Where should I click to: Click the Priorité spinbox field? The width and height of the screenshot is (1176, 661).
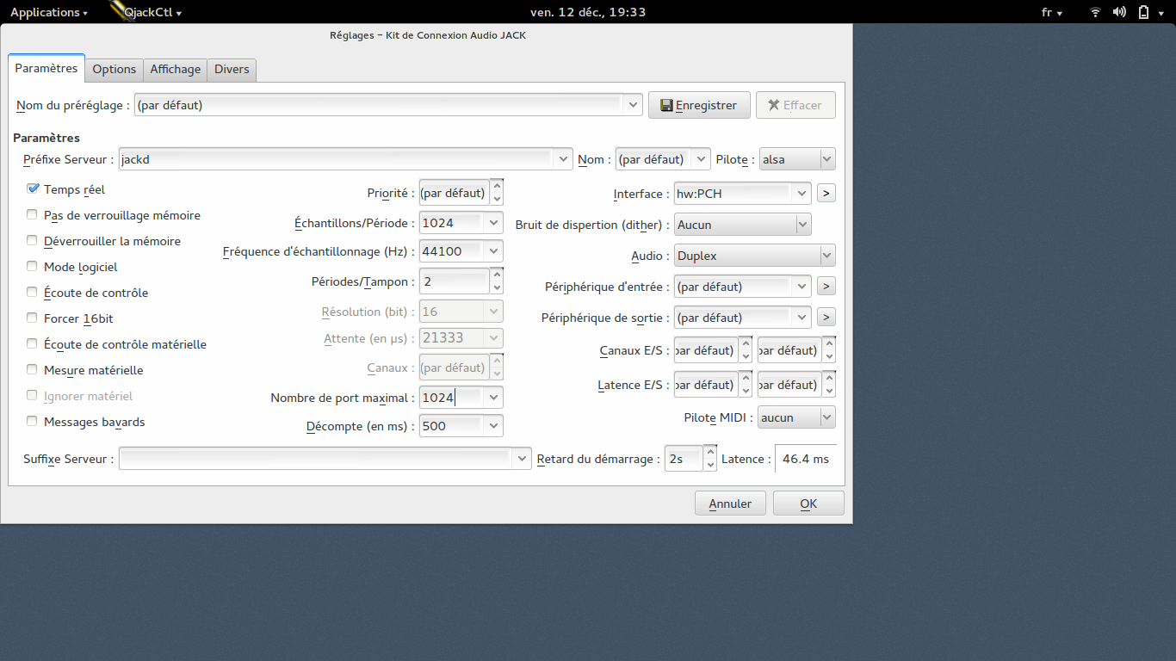pyautogui.click(x=461, y=193)
